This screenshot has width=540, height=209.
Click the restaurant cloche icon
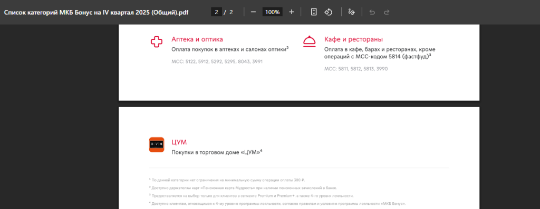point(309,41)
